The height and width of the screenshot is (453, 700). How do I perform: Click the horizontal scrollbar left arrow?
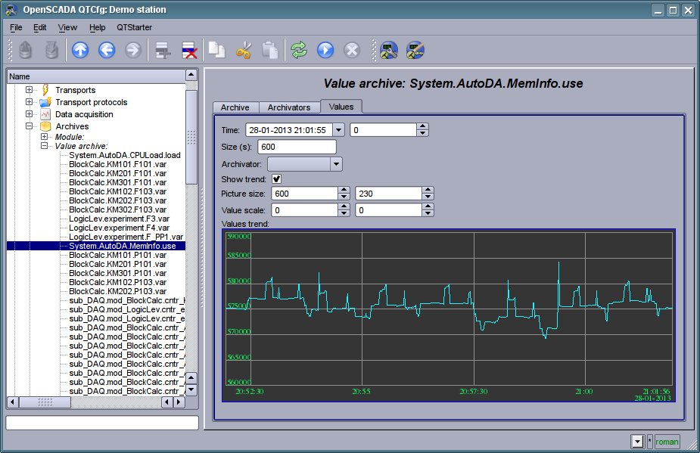pyautogui.click(x=13, y=402)
